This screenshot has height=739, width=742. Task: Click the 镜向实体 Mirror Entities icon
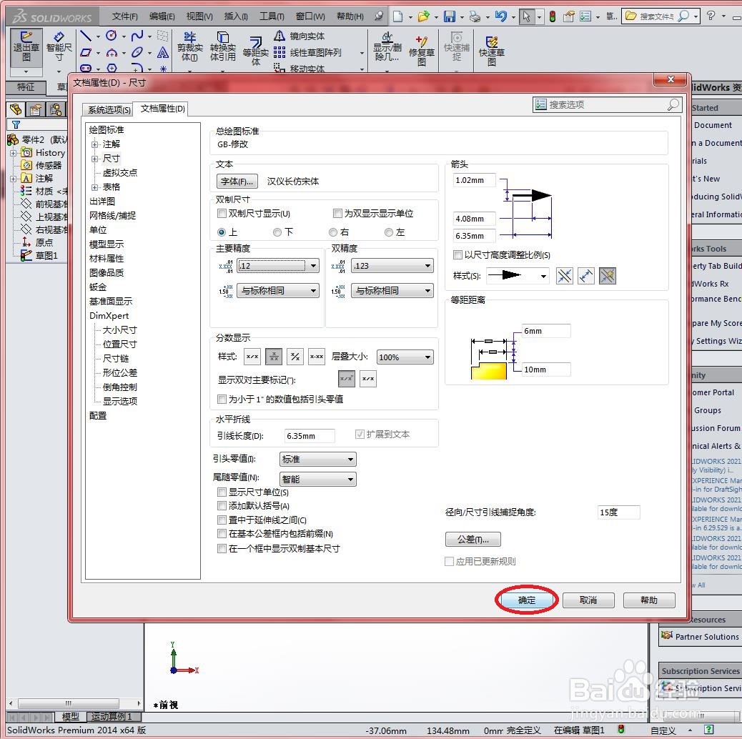pyautogui.click(x=280, y=36)
